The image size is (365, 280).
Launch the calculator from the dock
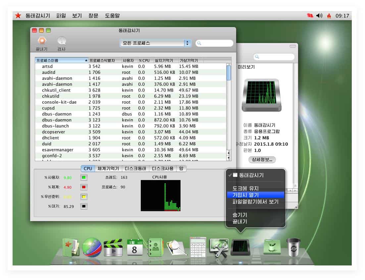(198, 247)
